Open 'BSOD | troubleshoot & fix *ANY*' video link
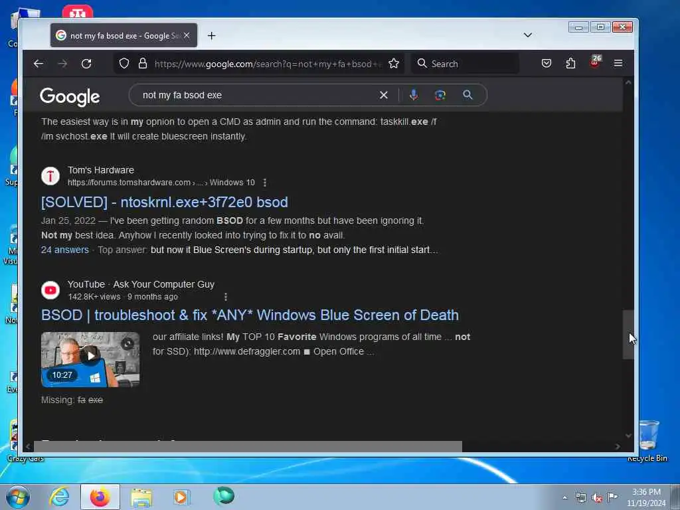Viewport: 680px width, 510px height. 250,315
